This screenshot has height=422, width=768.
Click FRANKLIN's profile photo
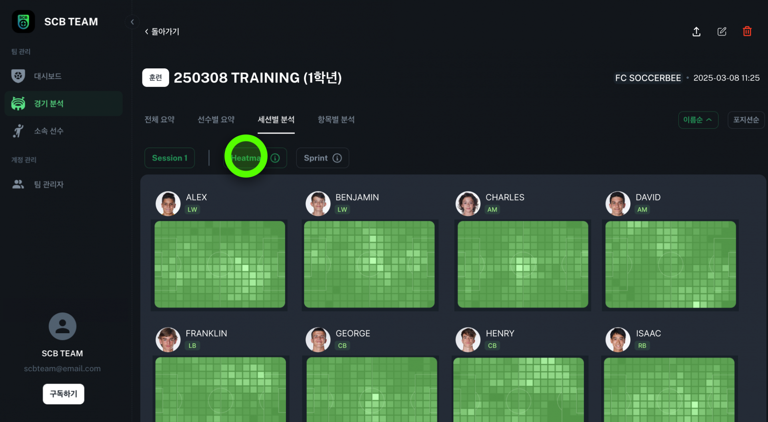coord(168,340)
